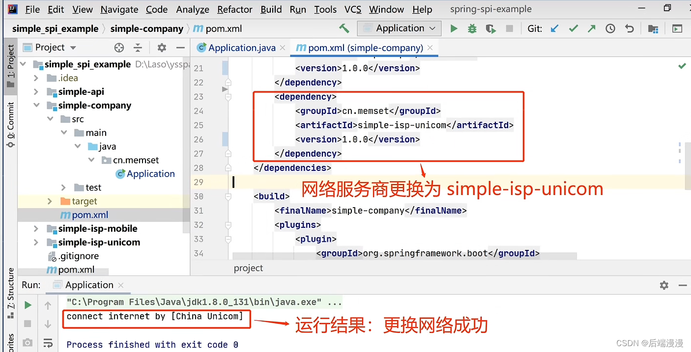
Task: Expand the .idea folder
Action: (36, 78)
